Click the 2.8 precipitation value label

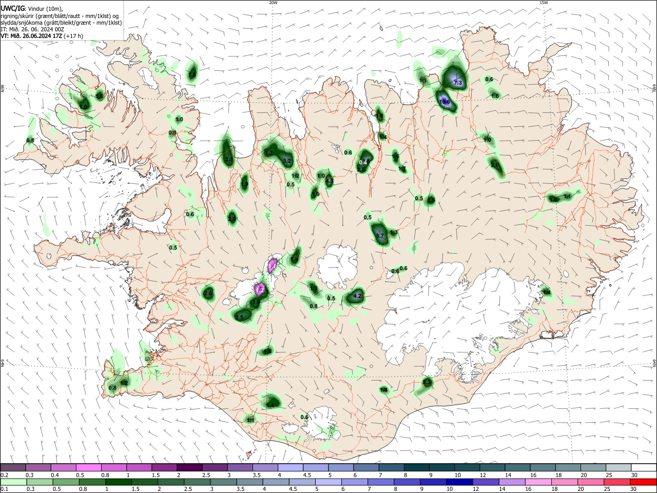(361, 169)
